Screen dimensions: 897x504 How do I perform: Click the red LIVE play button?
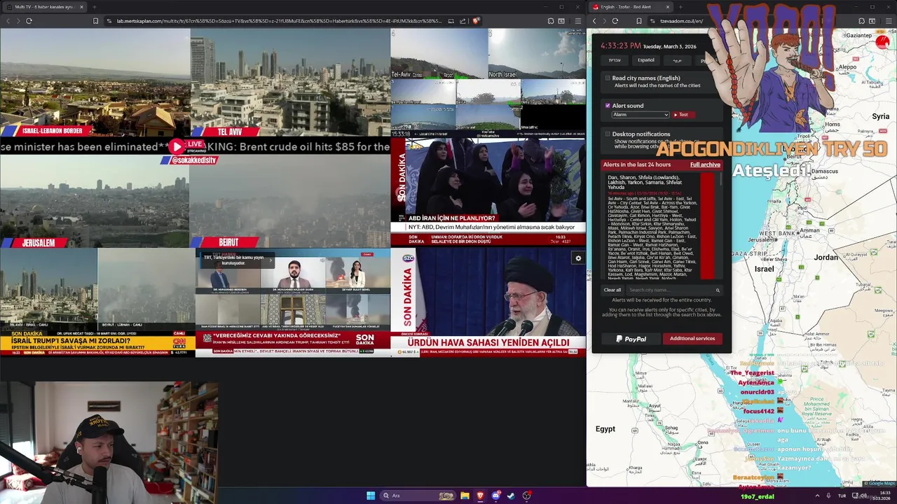click(x=177, y=146)
